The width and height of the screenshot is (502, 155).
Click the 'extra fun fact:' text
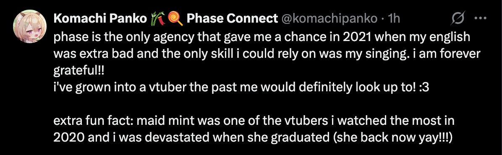pos(95,121)
